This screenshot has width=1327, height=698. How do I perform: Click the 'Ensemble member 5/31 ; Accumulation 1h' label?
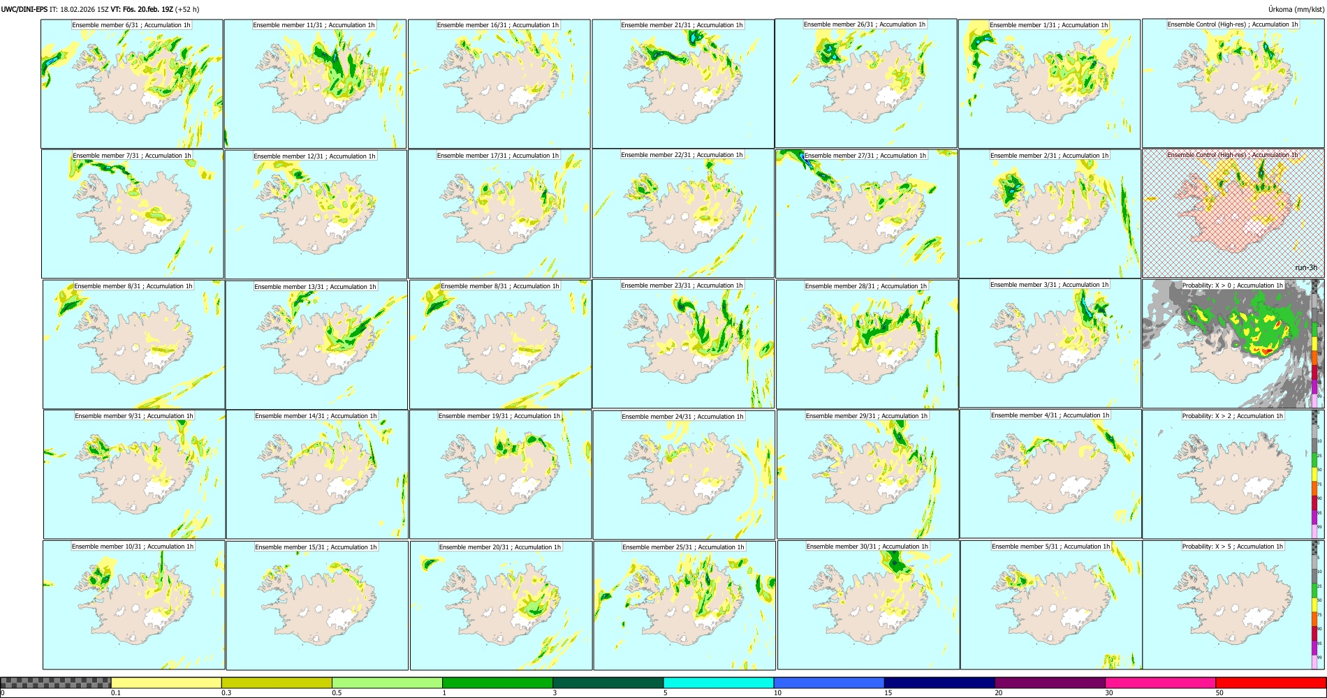click(x=1050, y=547)
